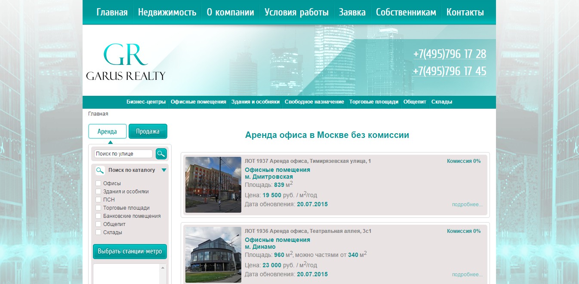Check the ПСН checkbox
The width and height of the screenshot is (579, 284).
pos(98,200)
